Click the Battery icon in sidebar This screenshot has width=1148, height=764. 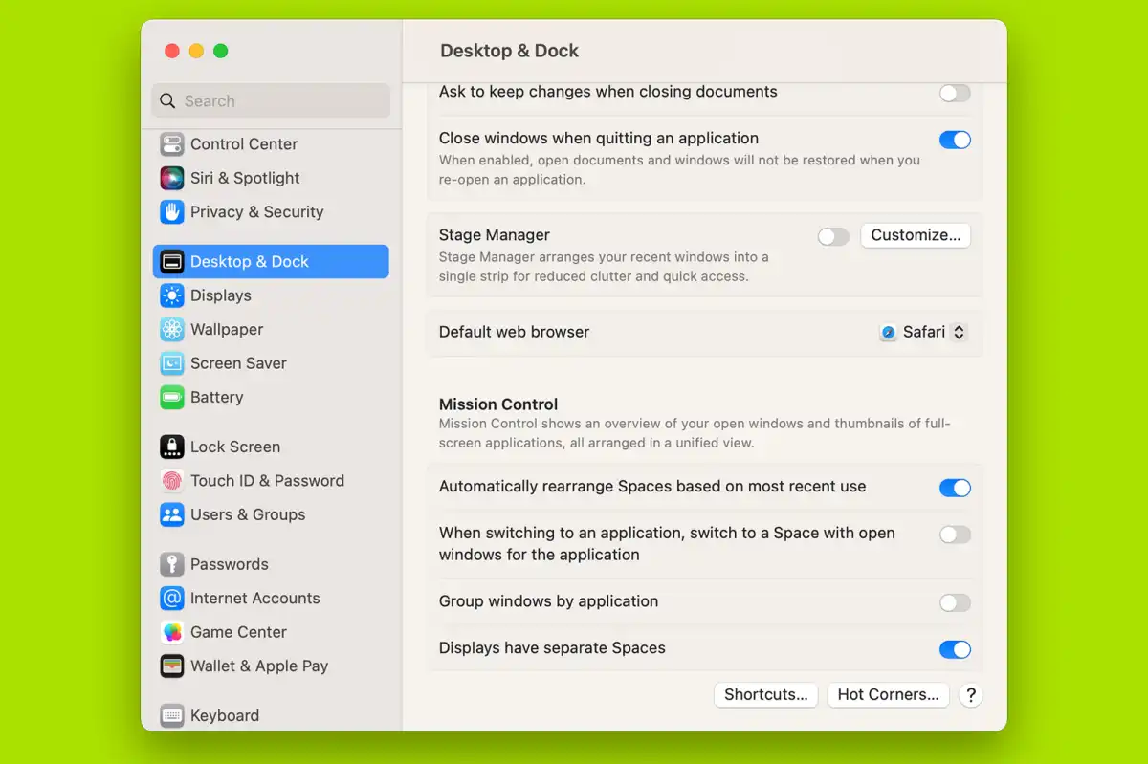click(x=172, y=398)
